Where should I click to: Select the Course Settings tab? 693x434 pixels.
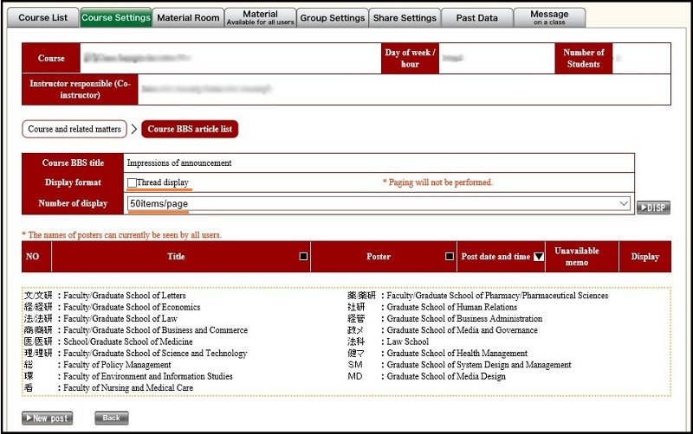click(116, 18)
